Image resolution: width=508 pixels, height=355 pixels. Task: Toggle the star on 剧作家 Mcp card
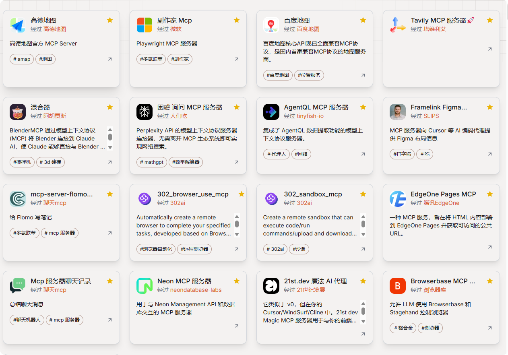[x=237, y=20]
